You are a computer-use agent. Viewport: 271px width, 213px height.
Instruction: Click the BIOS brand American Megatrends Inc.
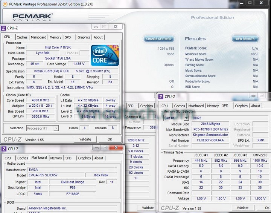pos(72,208)
